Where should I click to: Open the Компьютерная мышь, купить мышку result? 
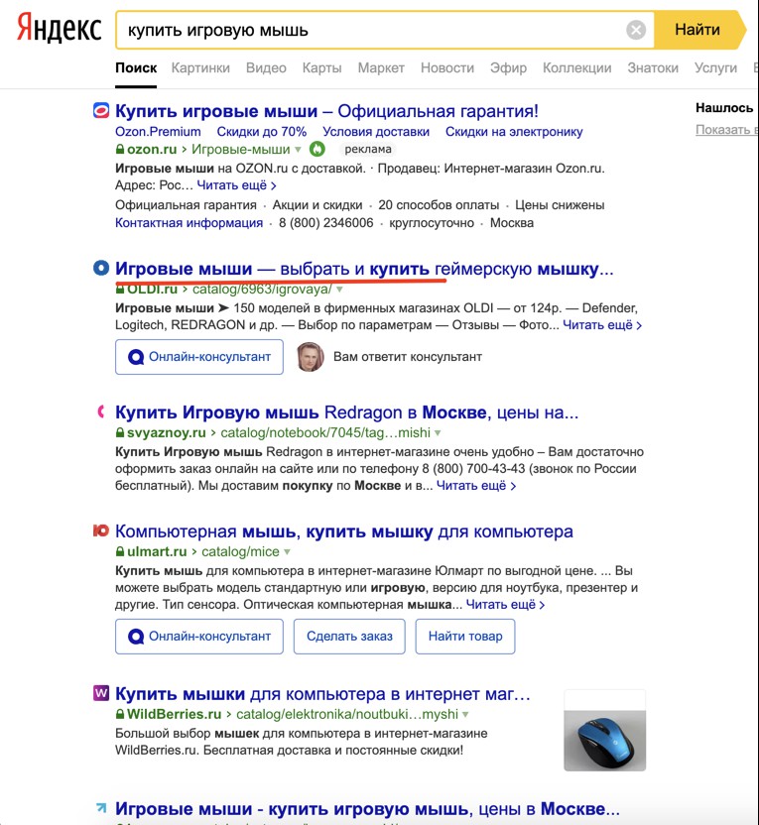[x=343, y=531]
